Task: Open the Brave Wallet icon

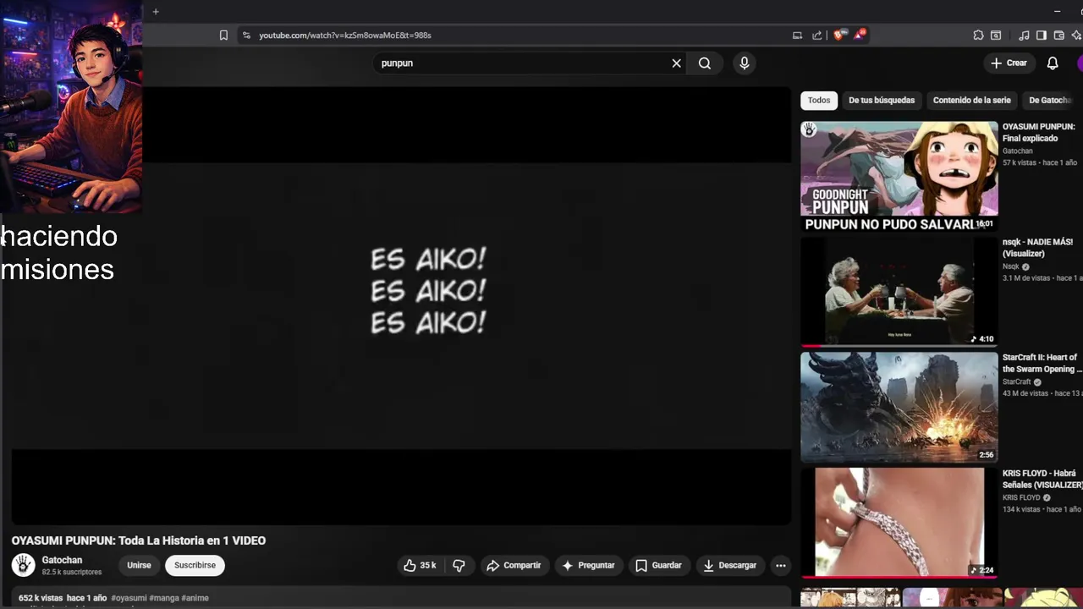Action: tap(1059, 36)
